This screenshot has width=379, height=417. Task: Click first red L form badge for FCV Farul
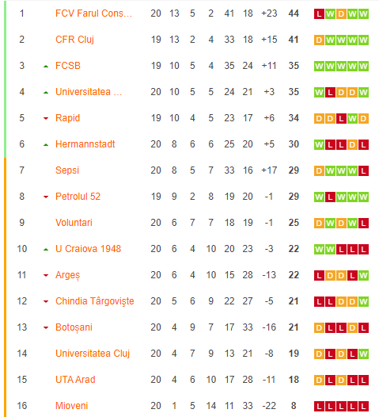click(319, 13)
